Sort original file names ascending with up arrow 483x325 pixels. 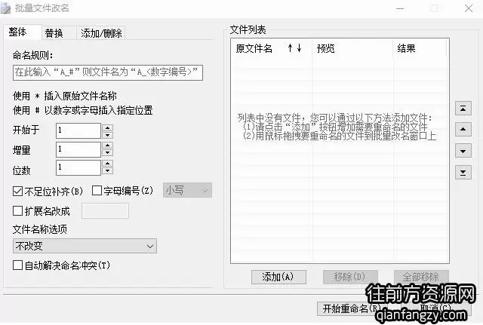(290, 48)
